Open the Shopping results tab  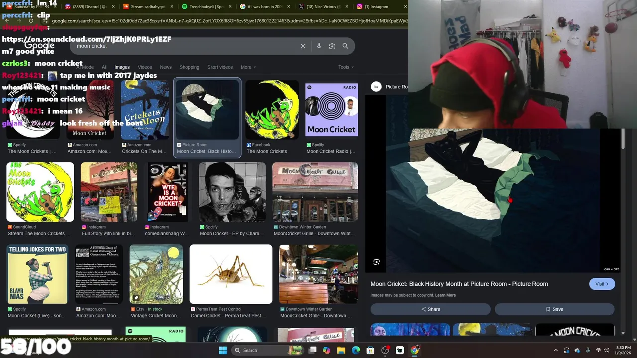tap(189, 67)
